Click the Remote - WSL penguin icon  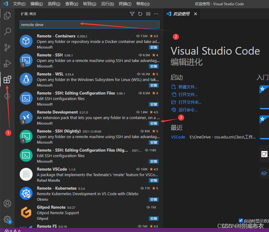[x=26, y=79]
